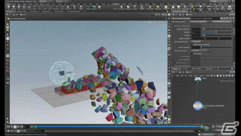Image resolution: width=241 pixels, height=136 pixels.
Task: Select the Spray Paint shelf tool
Action: click(68, 7)
